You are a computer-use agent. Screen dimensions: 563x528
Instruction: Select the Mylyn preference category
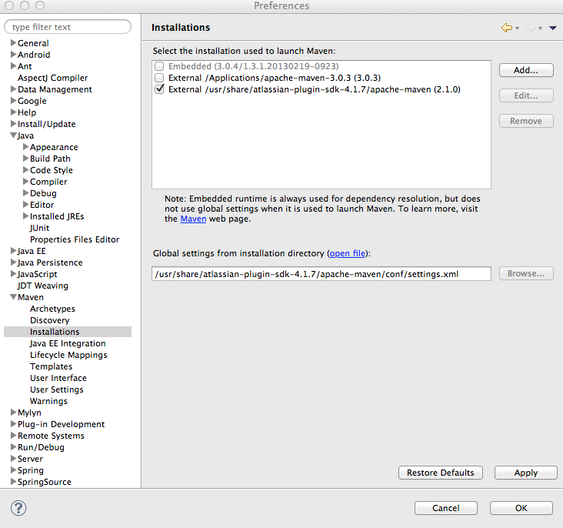coord(29,413)
